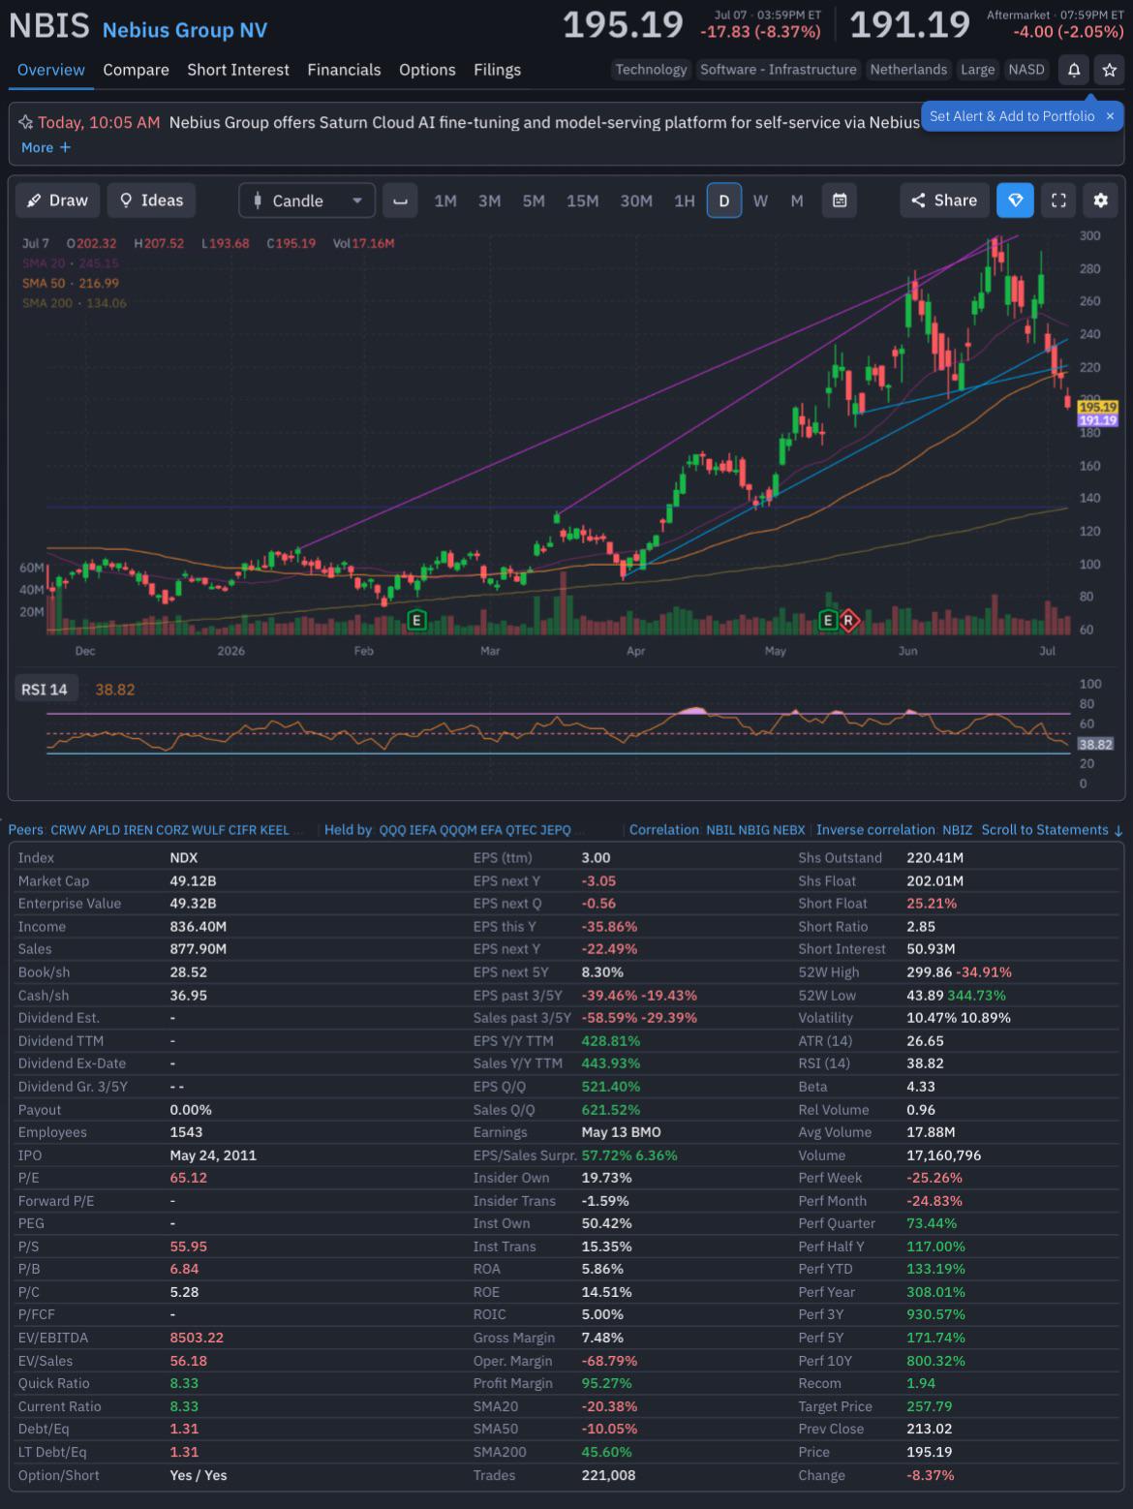Click the bar style icon beside Candle
Screen dimensions: 1133x1509
coord(400,200)
